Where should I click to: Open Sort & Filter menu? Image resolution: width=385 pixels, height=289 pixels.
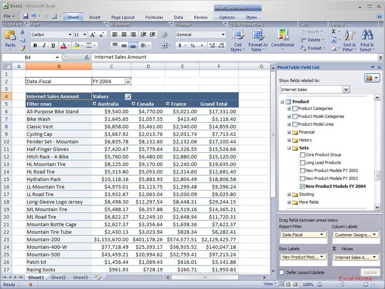click(x=349, y=41)
